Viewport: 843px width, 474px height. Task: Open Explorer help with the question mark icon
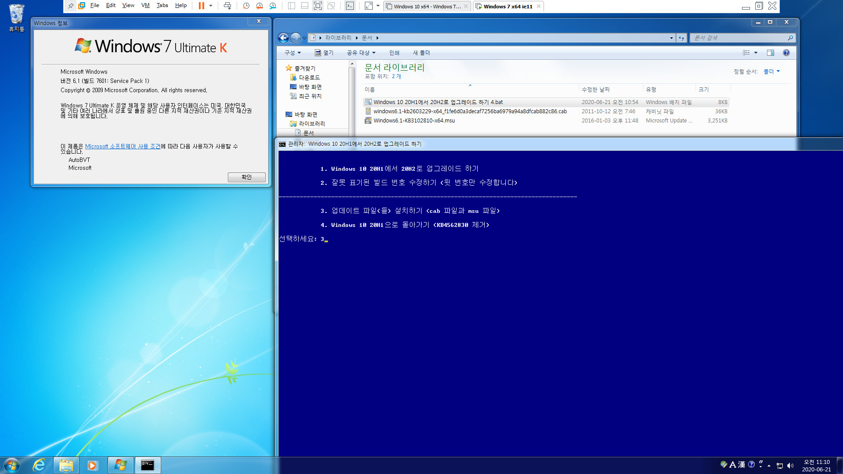pos(786,53)
